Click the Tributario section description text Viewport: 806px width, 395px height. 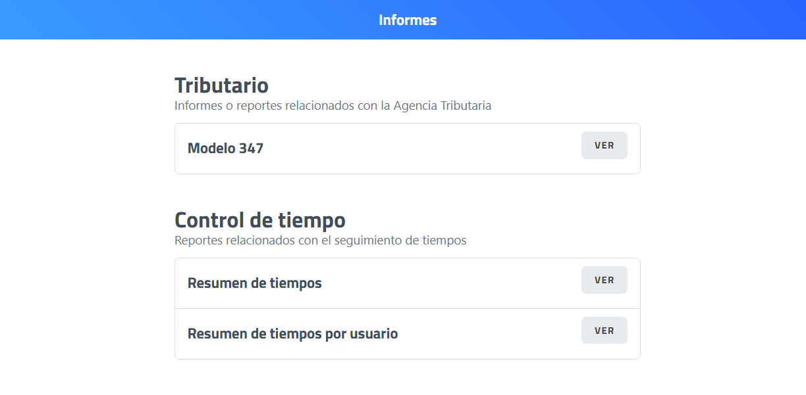[x=333, y=105]
